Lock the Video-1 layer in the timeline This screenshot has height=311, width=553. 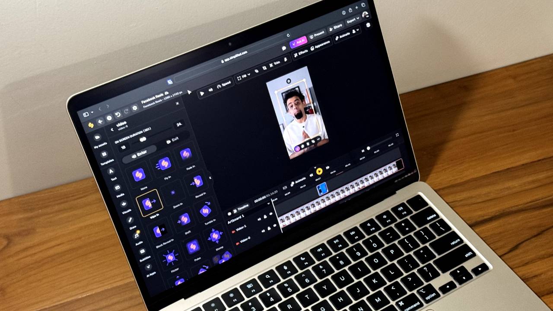269,228
